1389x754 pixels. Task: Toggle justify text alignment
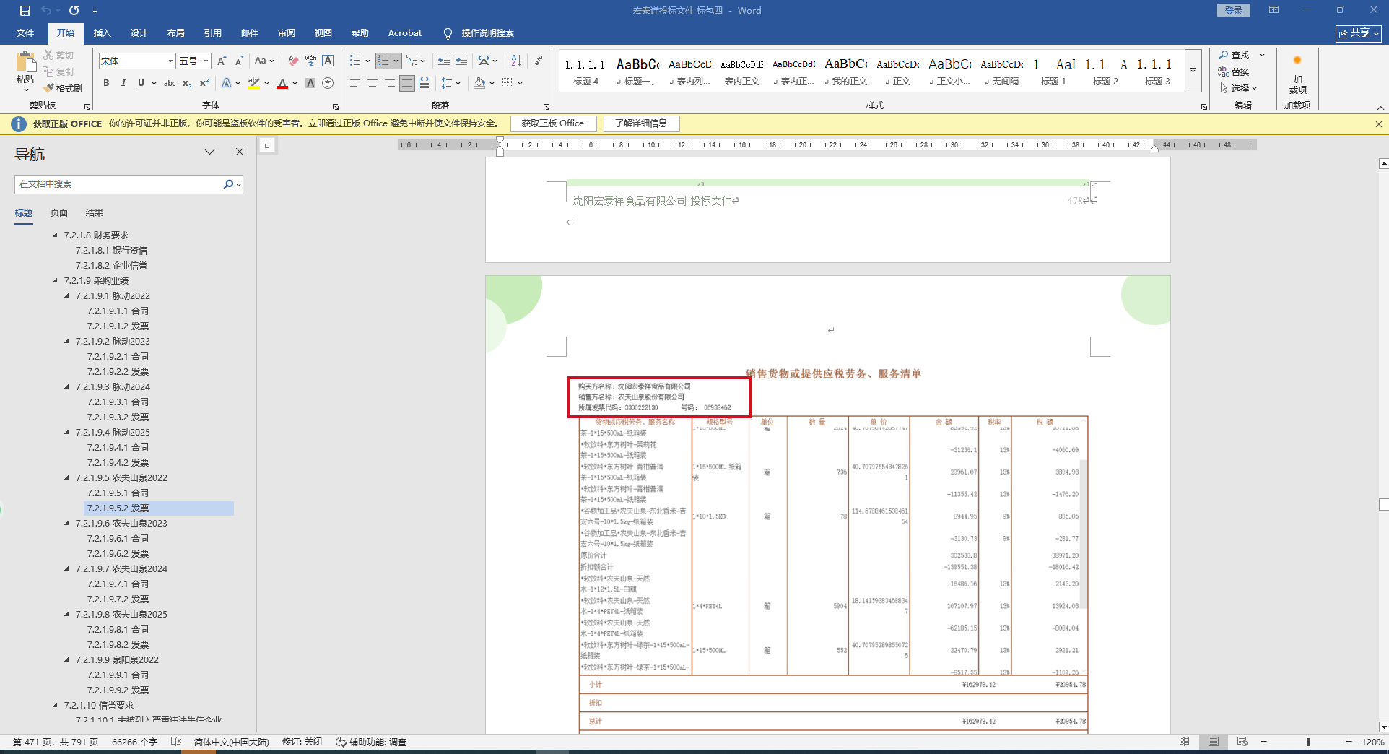pos(407,84)
